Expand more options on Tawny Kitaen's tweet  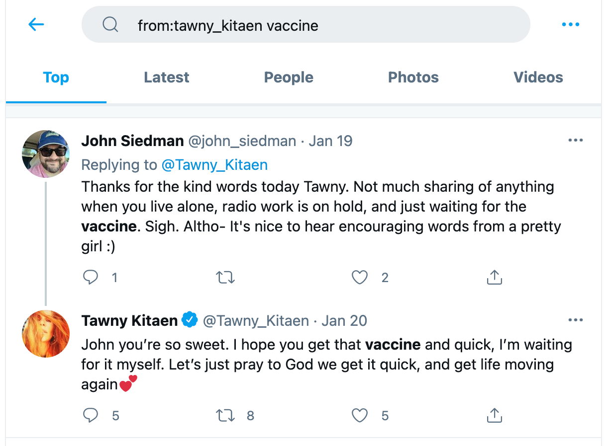(x=575, y=320)
